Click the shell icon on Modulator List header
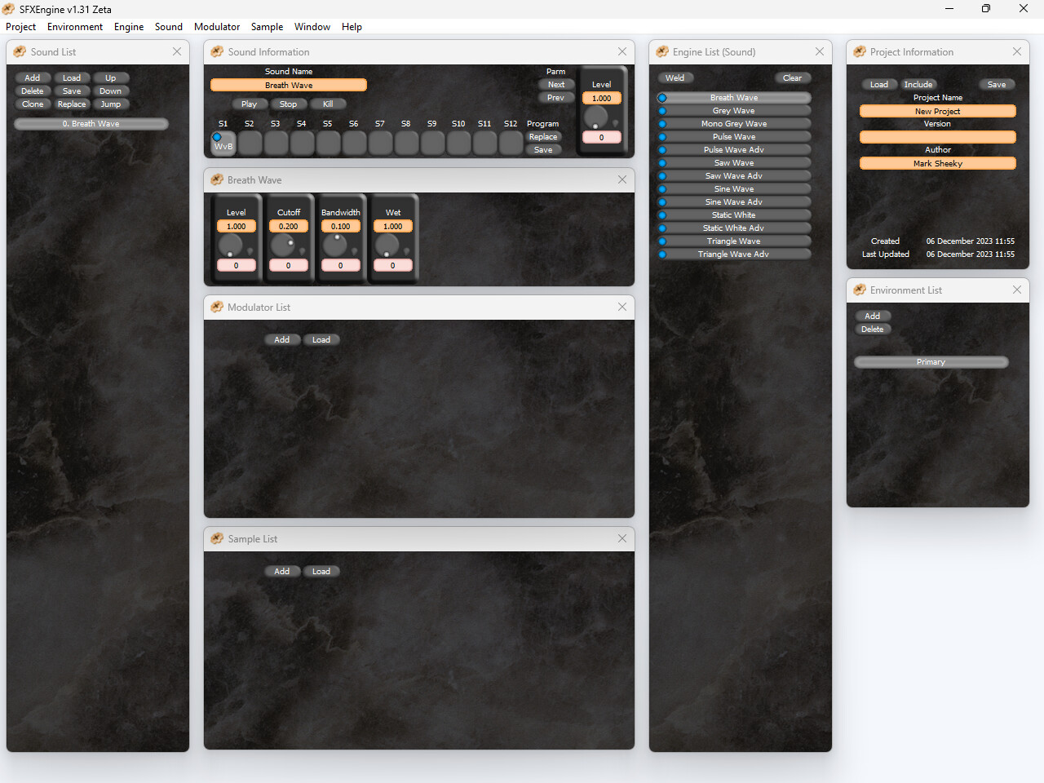Viewport: 1044px width, 783px height. point(217,307)
